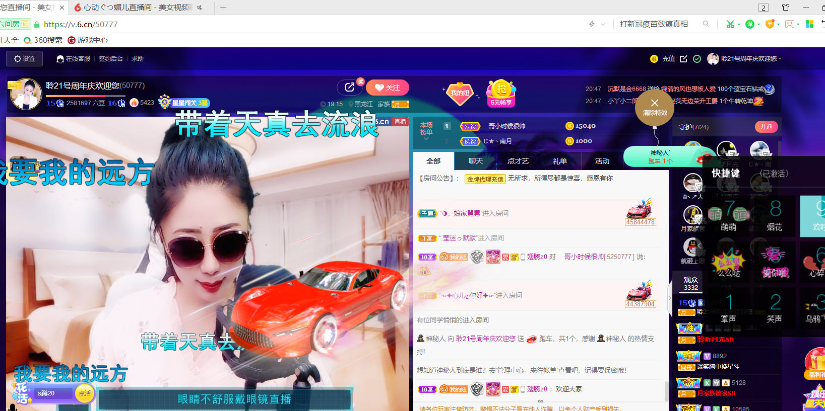Follow the streamer with 关注 button
Viewport: 825px width, 411px height.
tap(388, 88)
